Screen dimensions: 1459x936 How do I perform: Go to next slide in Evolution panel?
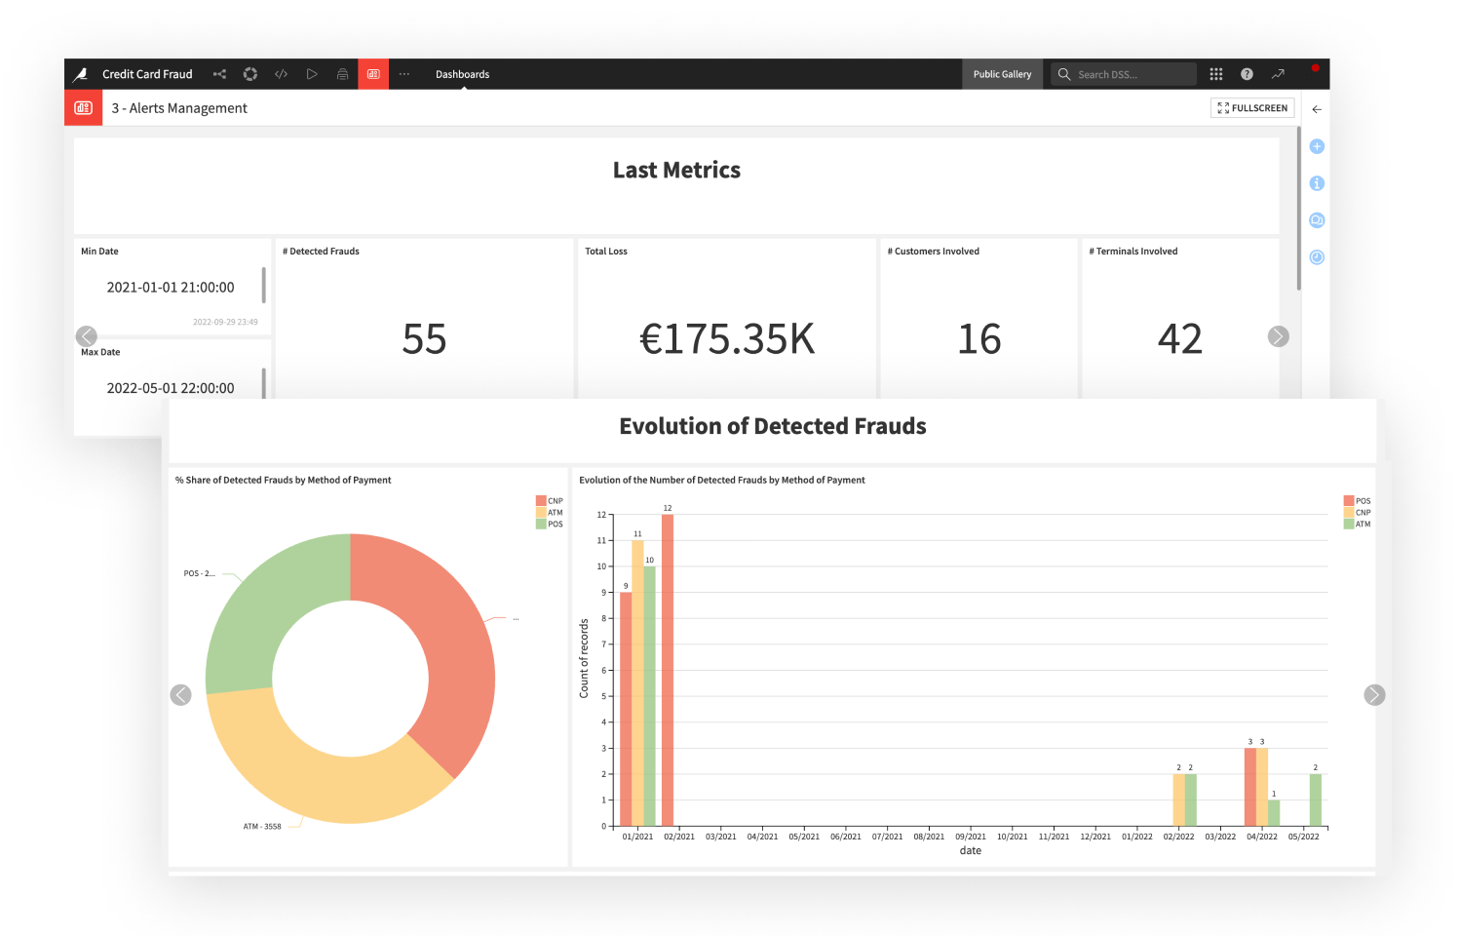point(1374,695)
